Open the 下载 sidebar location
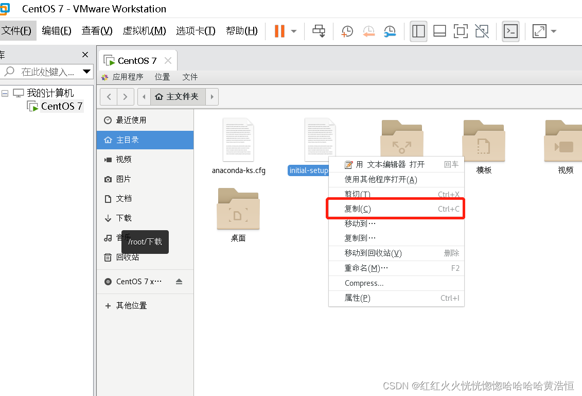Viewport: 582px width, 396px height. point(145,218)
